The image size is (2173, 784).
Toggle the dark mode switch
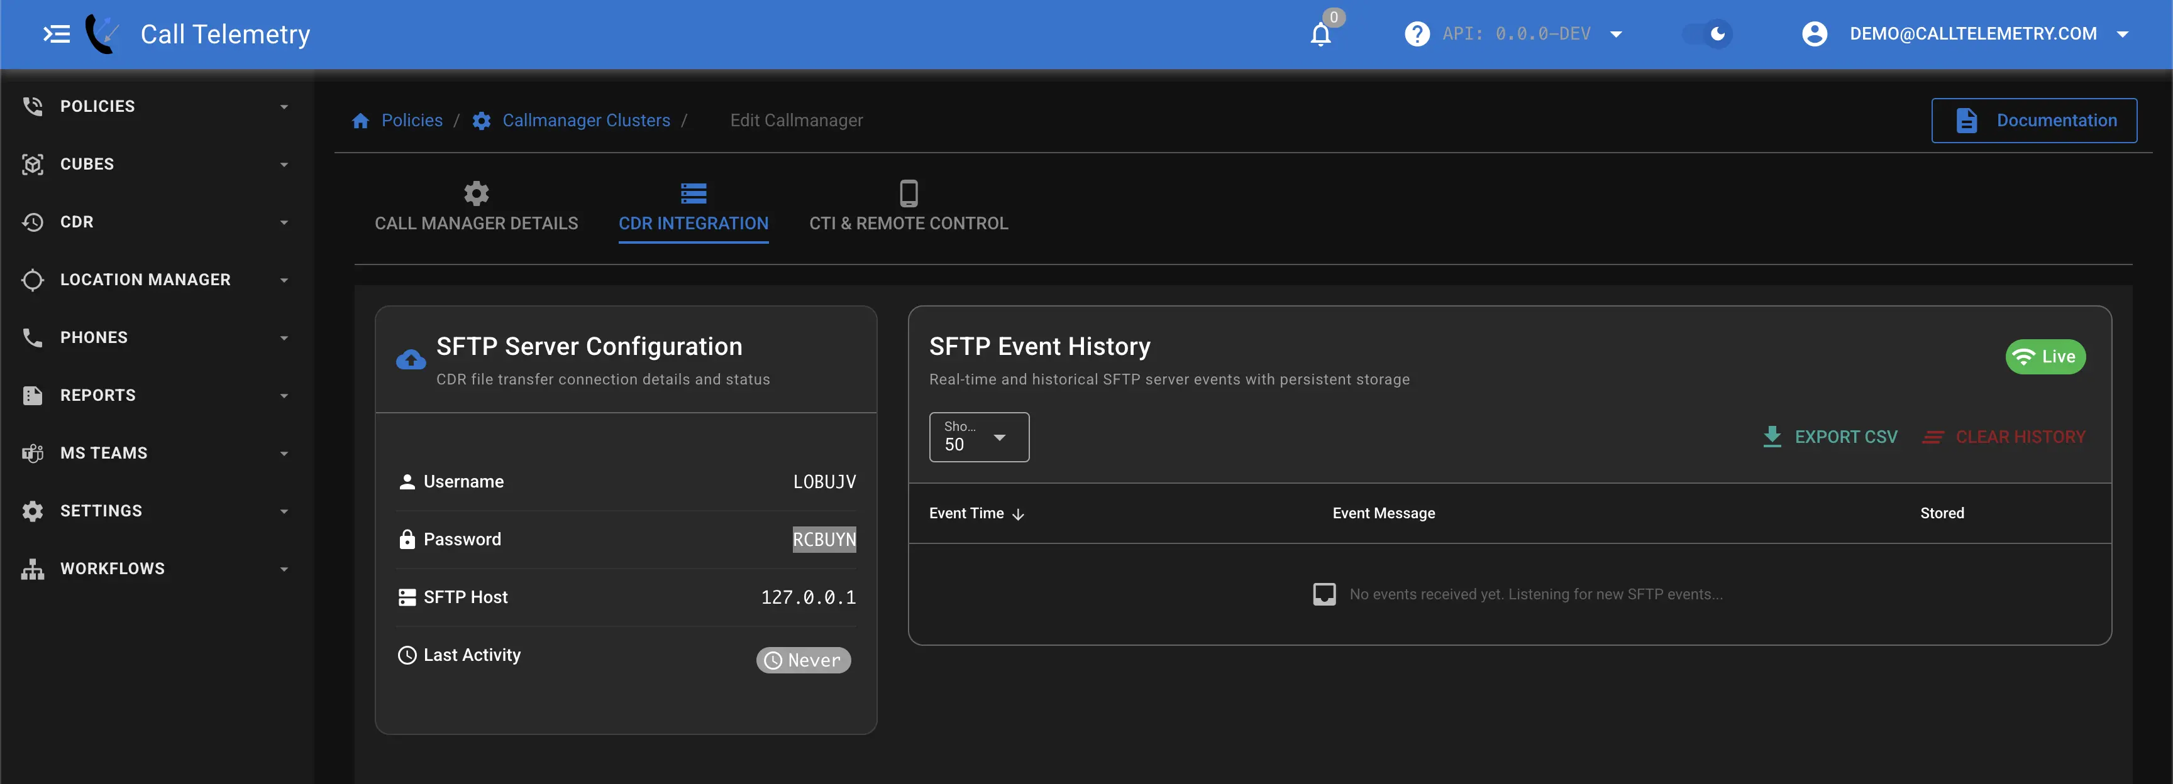(1707, 35)
